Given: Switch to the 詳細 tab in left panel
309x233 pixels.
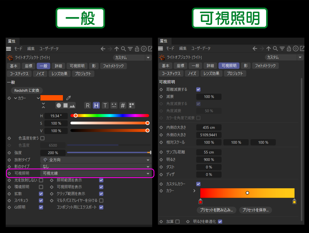Looking at the screenshot, I should pyautogui.click(x=58, y=66).
